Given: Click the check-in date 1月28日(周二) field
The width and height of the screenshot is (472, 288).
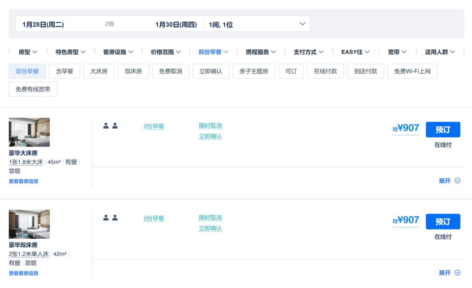Looking at the screenshot, I should coord(43,24).
